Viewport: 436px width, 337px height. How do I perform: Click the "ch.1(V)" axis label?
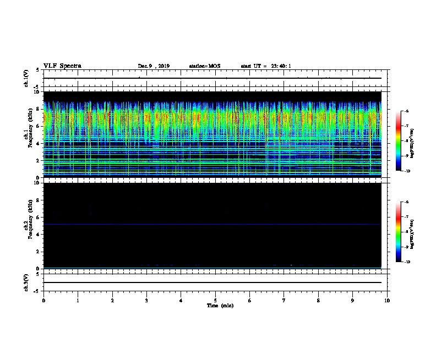[26, 78]
